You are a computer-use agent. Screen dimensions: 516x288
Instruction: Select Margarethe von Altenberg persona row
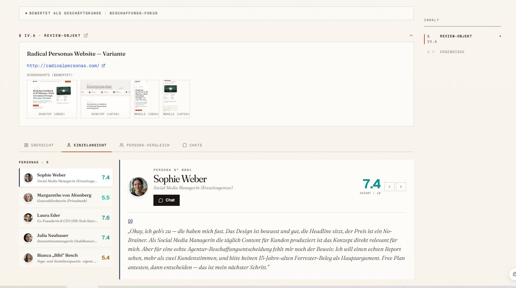(x=66, y=198)
